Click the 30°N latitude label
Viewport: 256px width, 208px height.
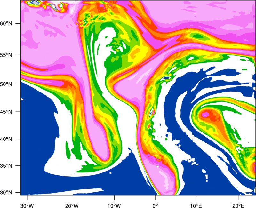coord(6,193)
